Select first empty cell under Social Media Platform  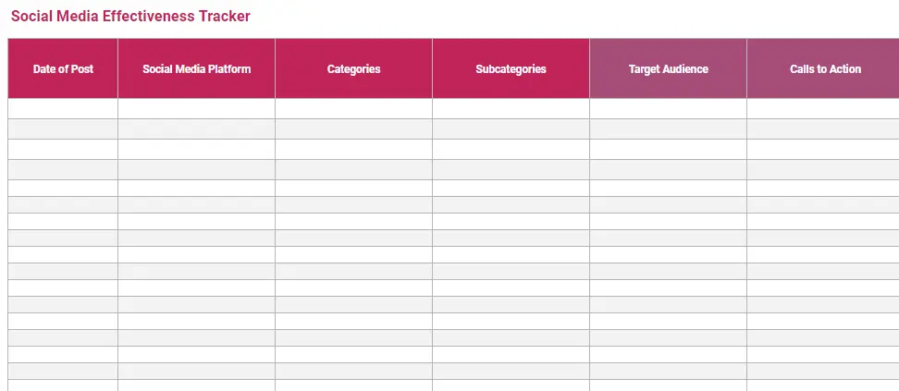tap(196, 108)
